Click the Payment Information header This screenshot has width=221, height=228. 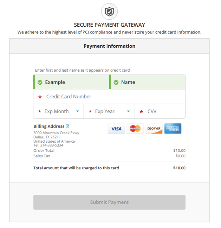point(109,46)
